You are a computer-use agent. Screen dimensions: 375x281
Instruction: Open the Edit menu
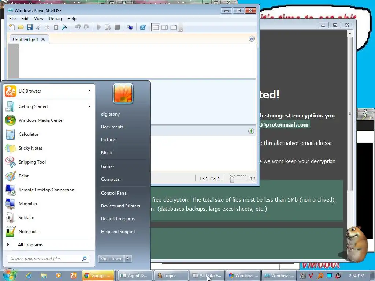point(25,19)
